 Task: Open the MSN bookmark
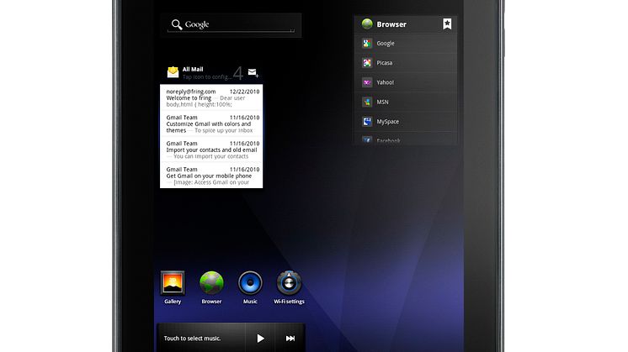coord(406,102)
